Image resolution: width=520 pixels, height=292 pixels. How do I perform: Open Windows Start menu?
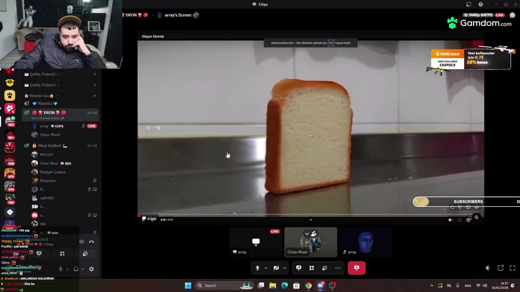(x=188, y=286)
